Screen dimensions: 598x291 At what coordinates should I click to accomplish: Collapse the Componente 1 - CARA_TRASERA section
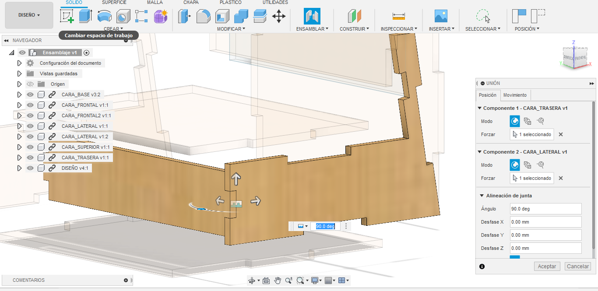pos(480,108)
